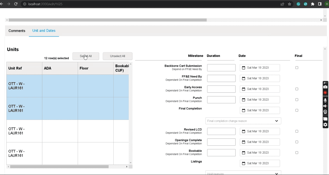
Task: Open the Extensions puzzle-piece menu
Action: (313, 4)
